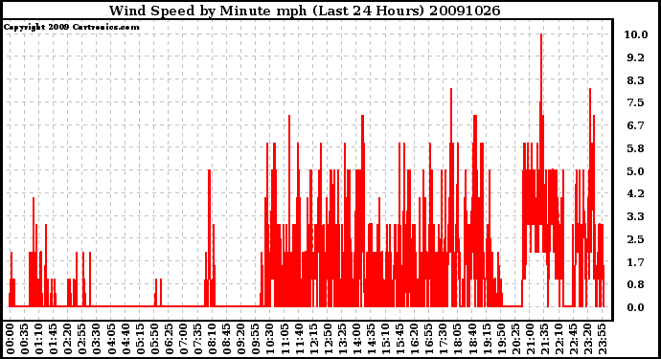Click the 01:45 time label
Image resolution: width=661 pixels, height=359 pixels.
point(54,339)
